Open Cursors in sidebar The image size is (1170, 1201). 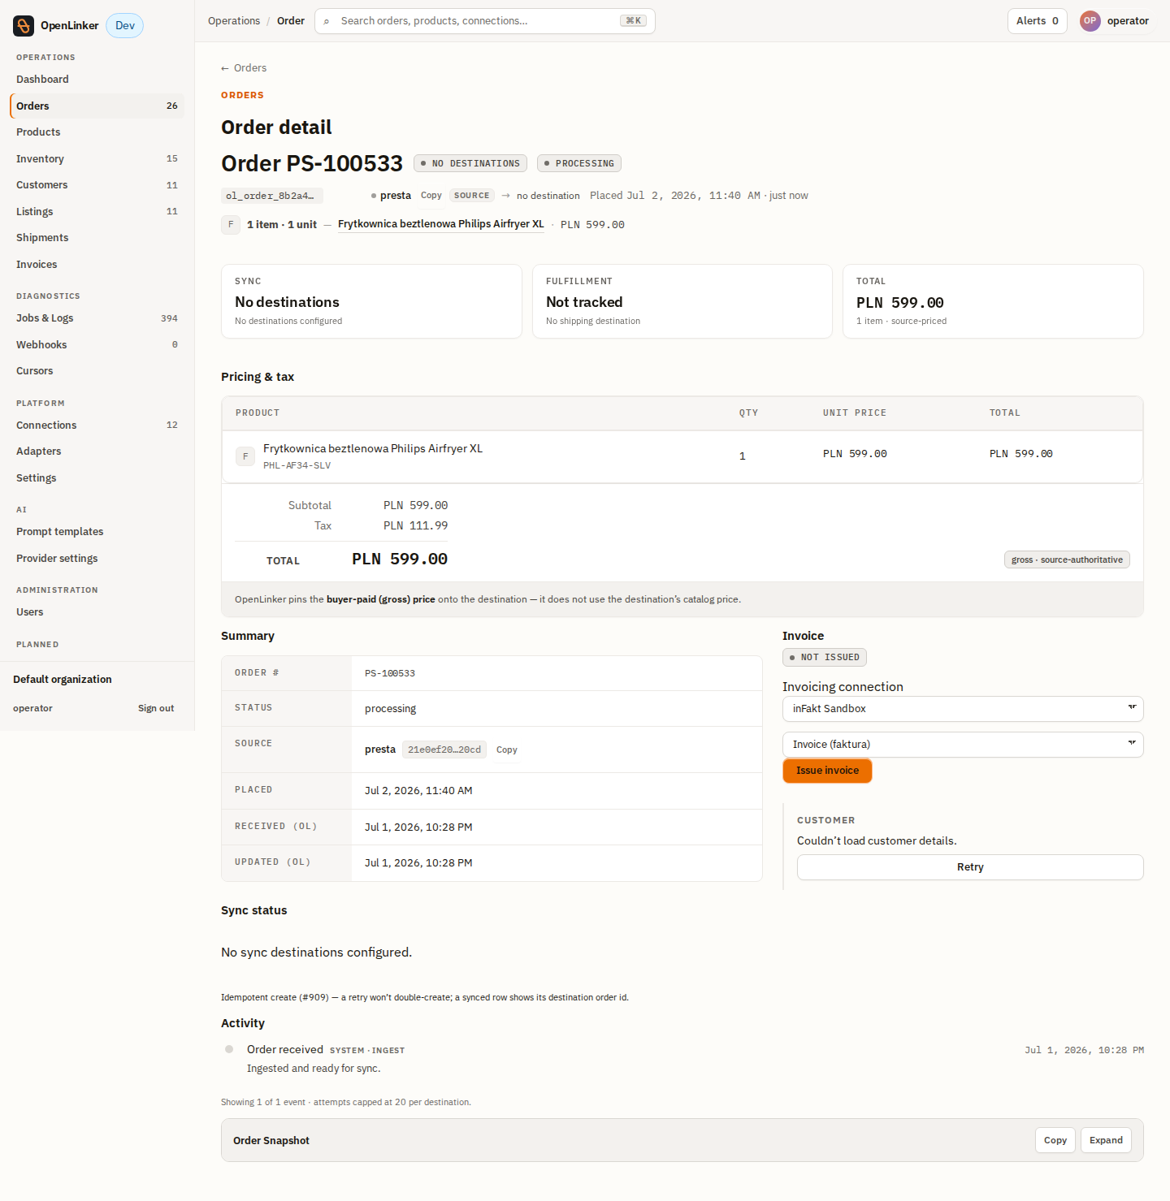click(97, 371)
